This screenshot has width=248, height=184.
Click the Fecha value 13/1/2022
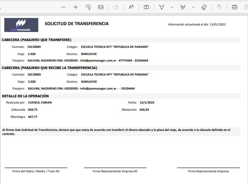tap(147, 102)
